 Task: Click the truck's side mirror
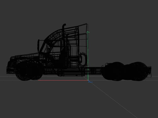coord(39,46)
